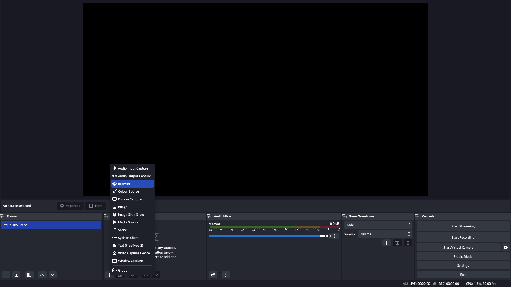511x287 pixels.
Task: Add a new scene with plus icon
Action: pos(6,275)
